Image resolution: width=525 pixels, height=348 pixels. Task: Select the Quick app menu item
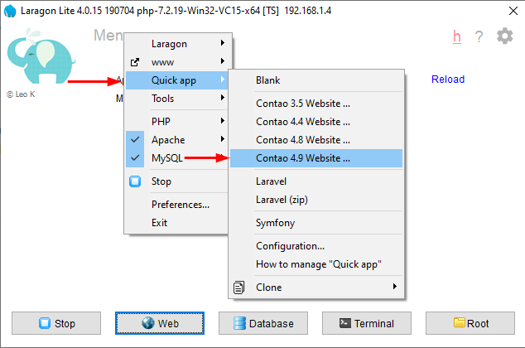(177, 80)
